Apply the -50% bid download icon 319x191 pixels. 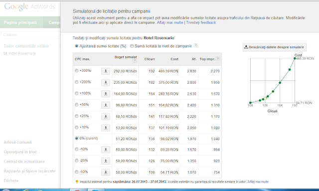coord(106,172)
